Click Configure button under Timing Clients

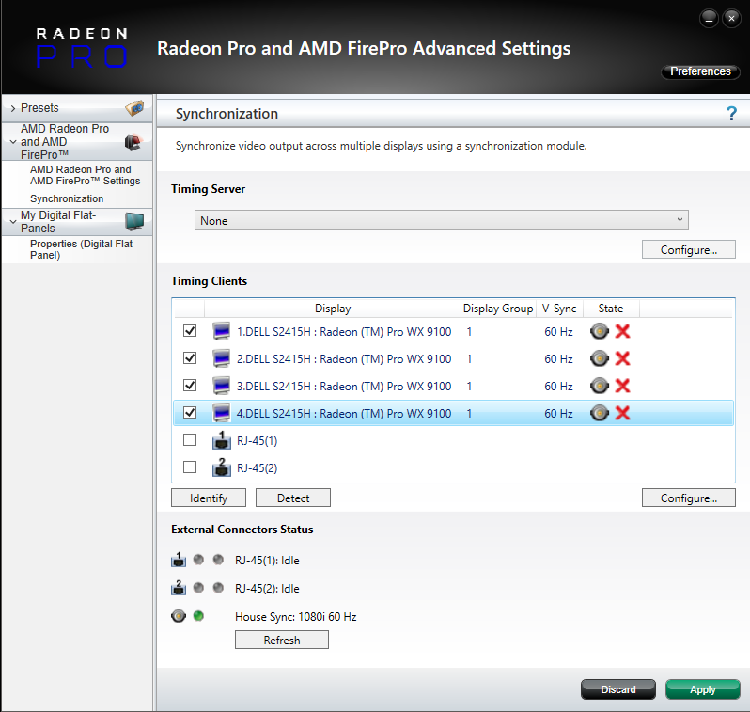pyautogui.click(x=688, y=498)
